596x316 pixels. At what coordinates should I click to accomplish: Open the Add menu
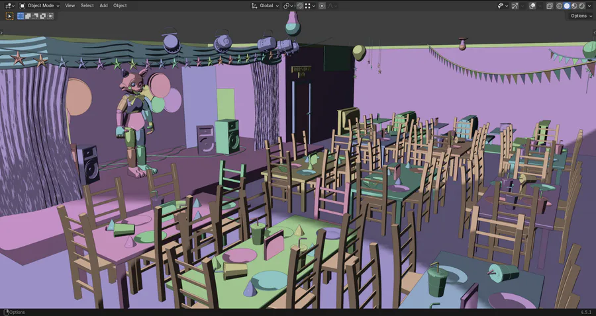click(103, 6)
